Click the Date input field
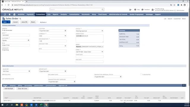 pos(16,35)
